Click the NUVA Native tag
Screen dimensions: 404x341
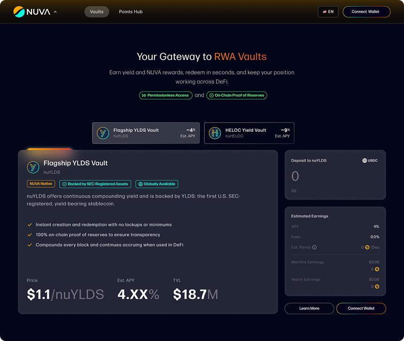pos(41,184)
